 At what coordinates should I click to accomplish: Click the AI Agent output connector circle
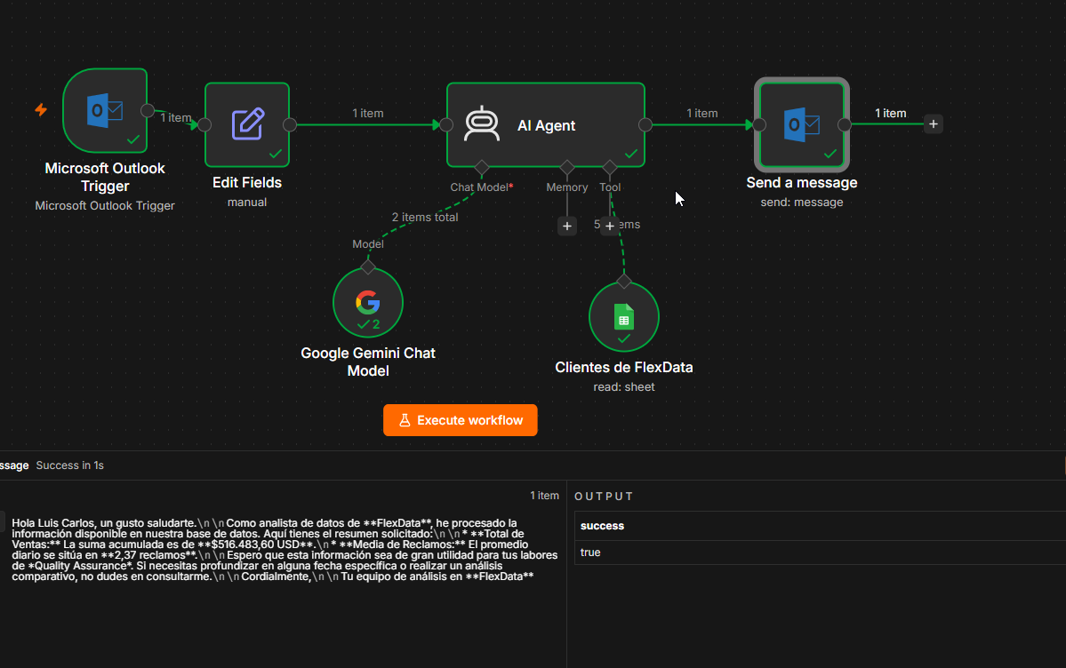pos(645,125)
